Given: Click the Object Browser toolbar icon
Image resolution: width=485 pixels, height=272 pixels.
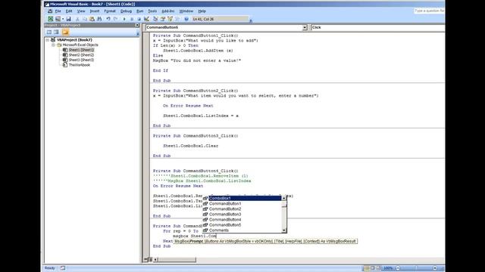Looking at the screenshot, I should point(170,19).
